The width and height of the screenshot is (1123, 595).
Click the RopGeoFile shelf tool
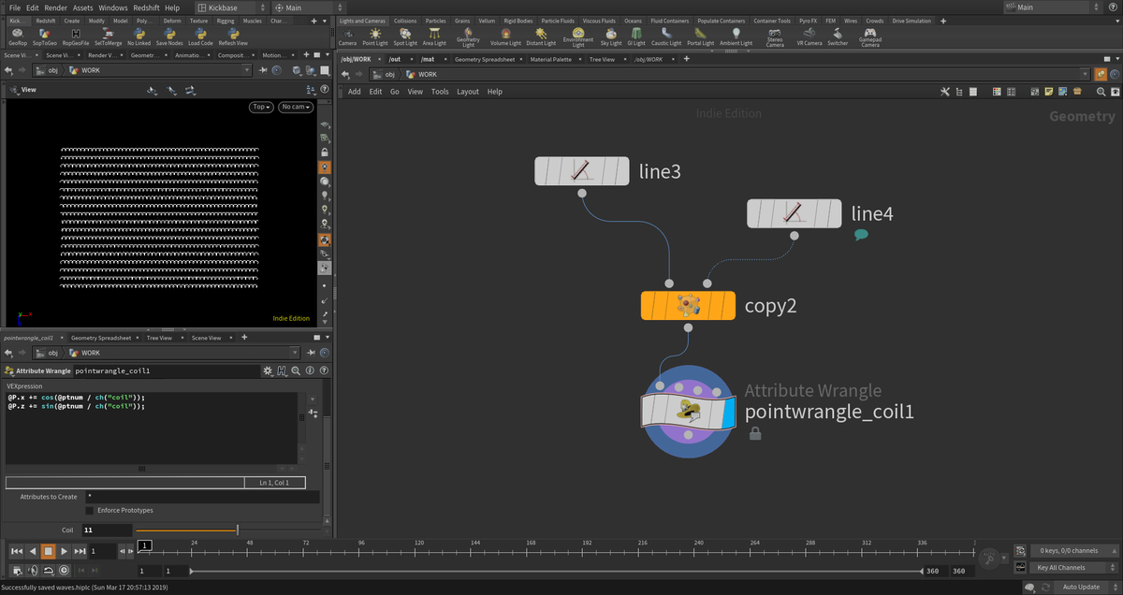coord(78,36)
